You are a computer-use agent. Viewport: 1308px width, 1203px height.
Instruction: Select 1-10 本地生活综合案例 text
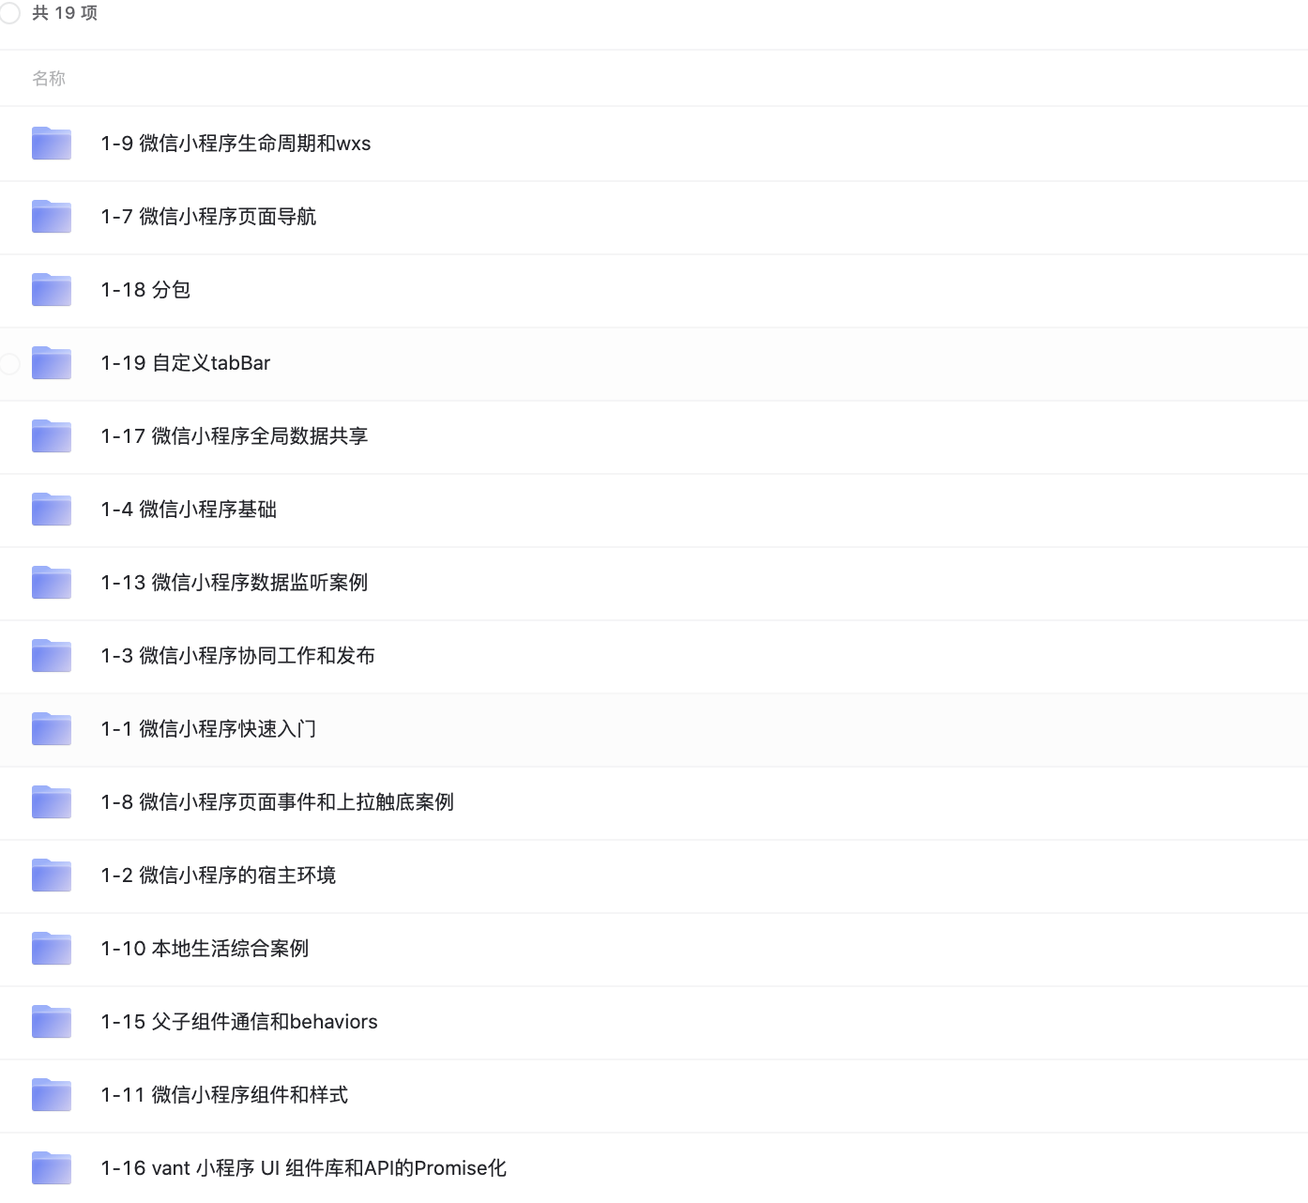click(x=205, y=949)
